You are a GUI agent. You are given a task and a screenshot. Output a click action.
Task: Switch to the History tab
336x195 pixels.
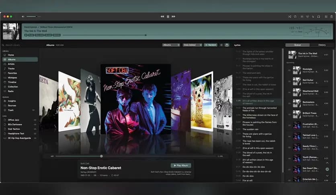322,45
